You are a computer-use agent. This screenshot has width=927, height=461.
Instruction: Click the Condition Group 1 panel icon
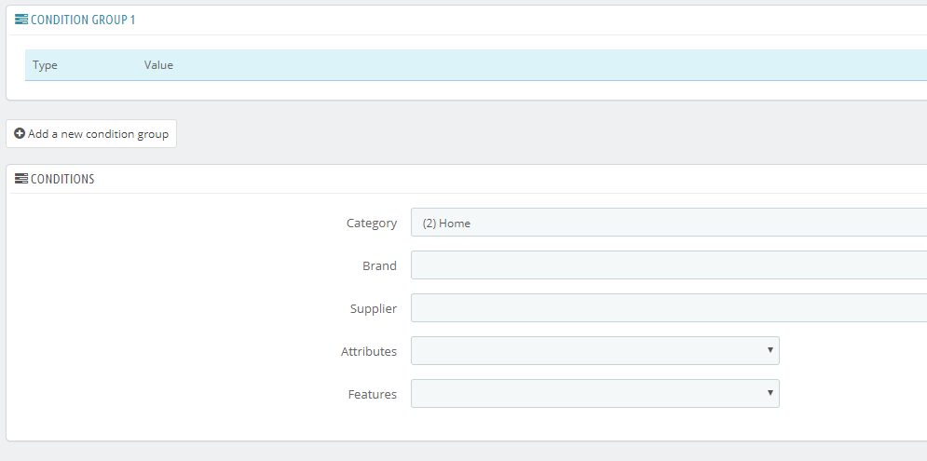click(x=21, y=20)
